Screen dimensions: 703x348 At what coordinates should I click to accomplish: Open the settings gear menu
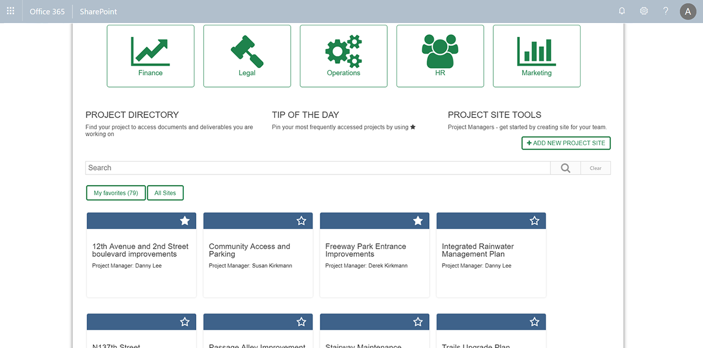click(644, 11)
